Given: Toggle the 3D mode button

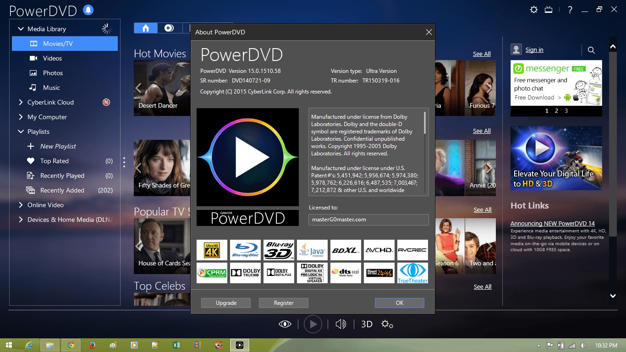Looking at the screenshot, I should tap(367, 324).
